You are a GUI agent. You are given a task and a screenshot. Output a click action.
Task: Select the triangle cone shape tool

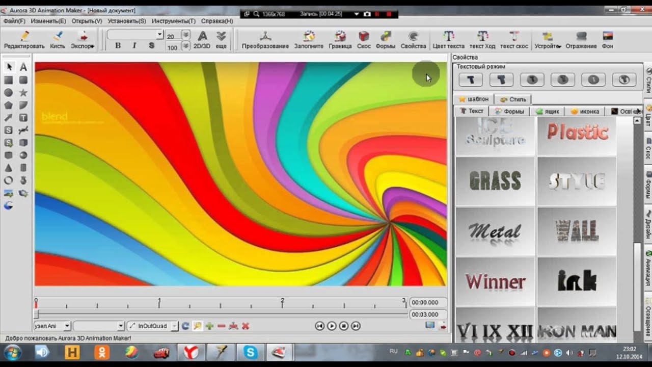[9, 168]
